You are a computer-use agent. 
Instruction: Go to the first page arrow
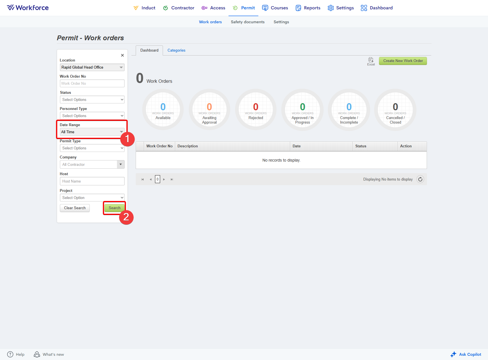pos(143,179)
